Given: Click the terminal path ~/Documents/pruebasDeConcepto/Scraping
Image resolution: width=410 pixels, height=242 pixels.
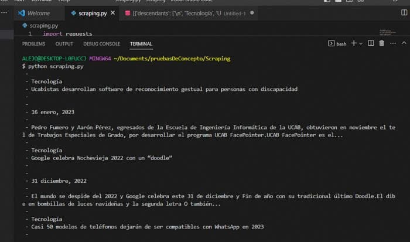Looking at the screenshot, I should pos(172,59).
